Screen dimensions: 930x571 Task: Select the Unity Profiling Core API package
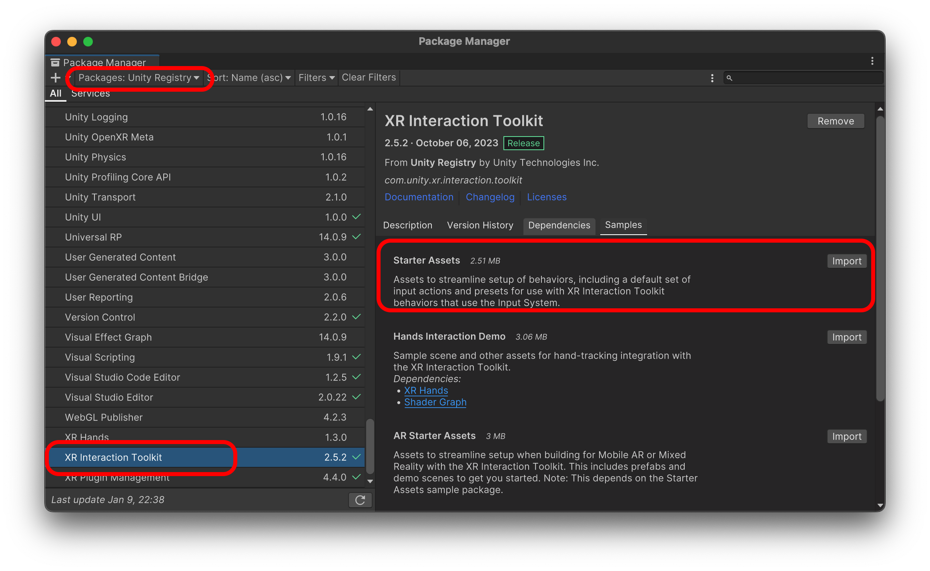click(205, 177)
